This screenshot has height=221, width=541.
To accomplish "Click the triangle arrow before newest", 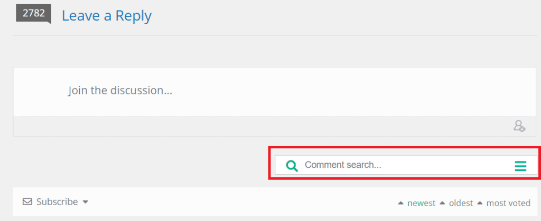I will [x=401, y=203].
